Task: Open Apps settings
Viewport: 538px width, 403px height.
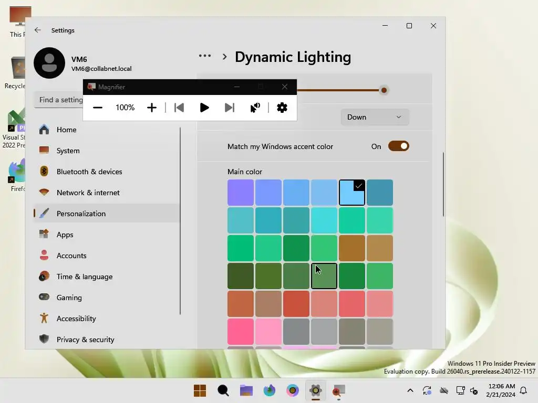Action: point(106,235)
